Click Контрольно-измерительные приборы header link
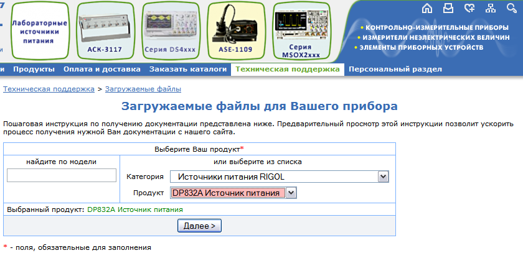The width and height of the screenshot is (523, 253). click(437, 27)
